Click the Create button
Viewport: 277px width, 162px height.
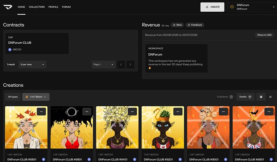pos(212,7)
